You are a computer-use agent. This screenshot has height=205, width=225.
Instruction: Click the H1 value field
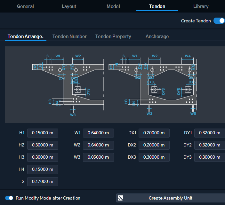click(x=43, y=133)
